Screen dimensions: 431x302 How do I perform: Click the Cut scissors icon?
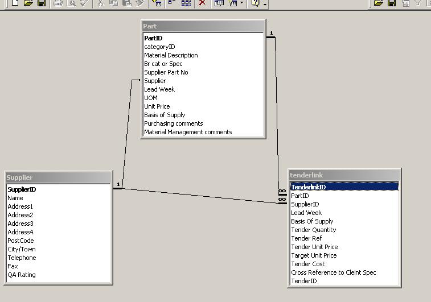(x=101, y=3)
